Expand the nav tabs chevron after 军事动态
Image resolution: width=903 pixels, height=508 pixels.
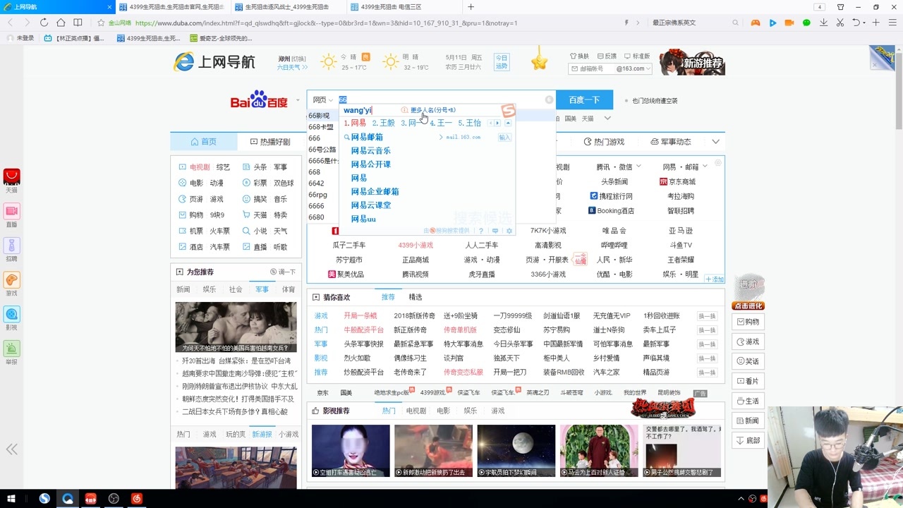715,142
